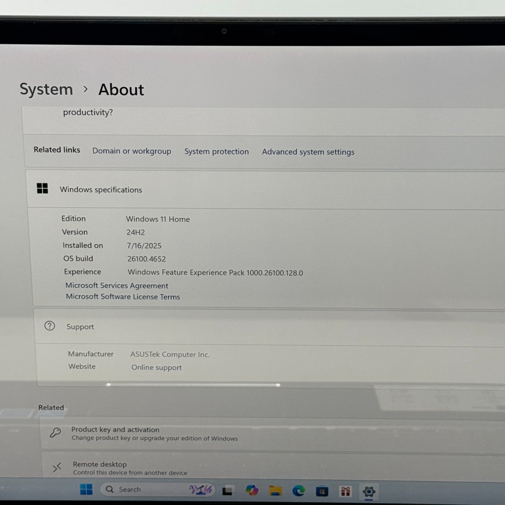Open Domain or workgroup link

click(x=132, y=151)
